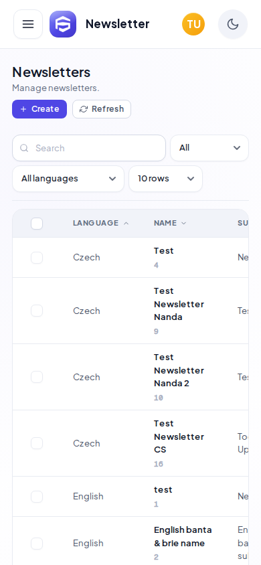
Task: Sort by Language column arrow
Action: (x=126, y=224)
